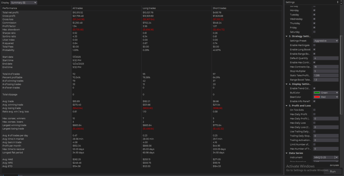Viewport: 344px width, 176px height.
Task: Click the Settings panel scroll arrows icon
Action: pos(342,2)
